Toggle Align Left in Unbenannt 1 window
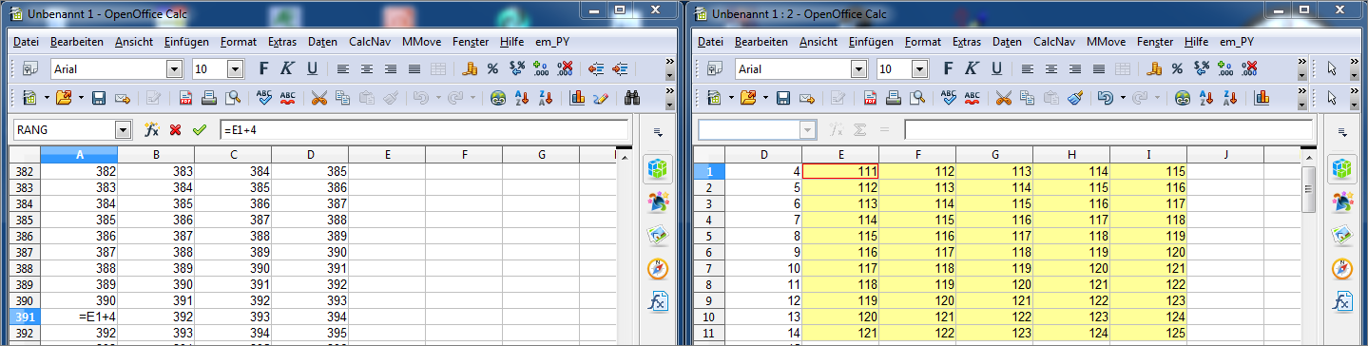1368x346 pixels. click(x=342, y=69)
